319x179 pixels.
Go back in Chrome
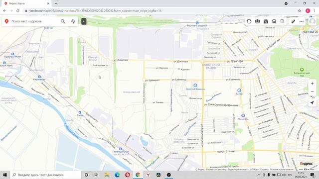(x=4, y=11)
